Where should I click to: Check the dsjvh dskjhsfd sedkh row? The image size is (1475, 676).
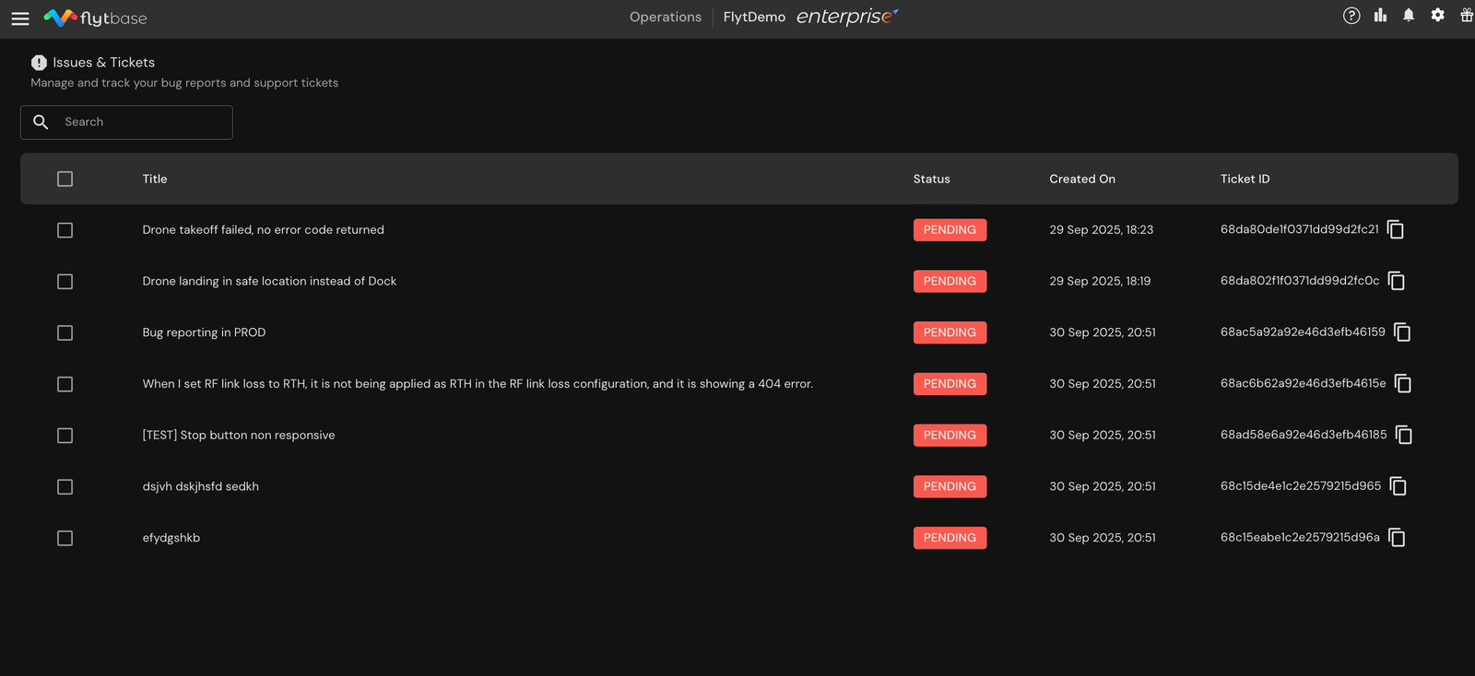click(x=65, y=486)
